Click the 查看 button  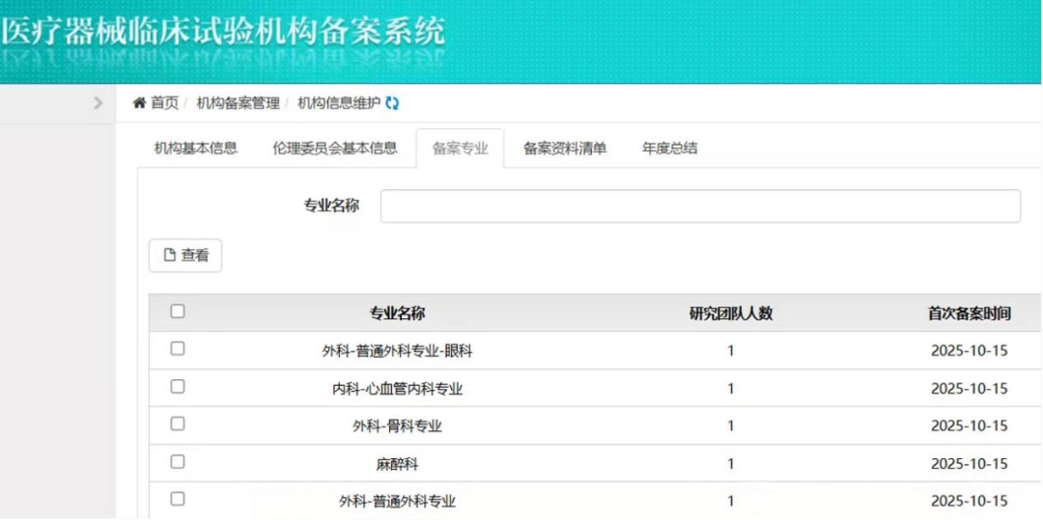(x=185, y=256)
